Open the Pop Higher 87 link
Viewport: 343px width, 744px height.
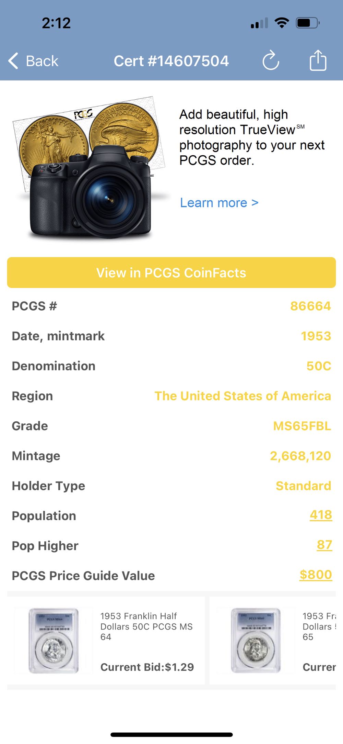coord(324,545)
